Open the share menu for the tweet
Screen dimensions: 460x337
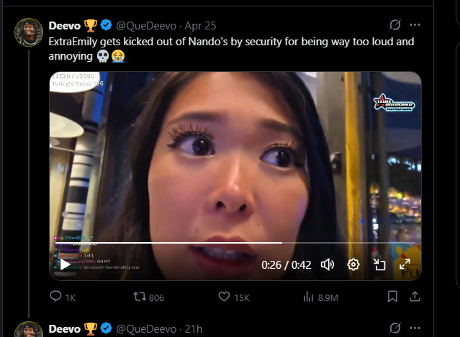tap(415, 297)
